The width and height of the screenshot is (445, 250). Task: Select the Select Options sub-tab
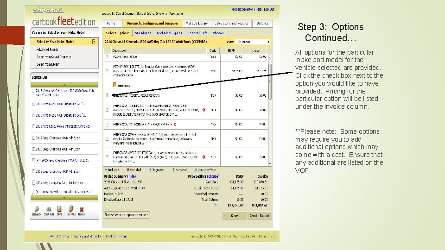pyautogui.click(x=117, y=33)
